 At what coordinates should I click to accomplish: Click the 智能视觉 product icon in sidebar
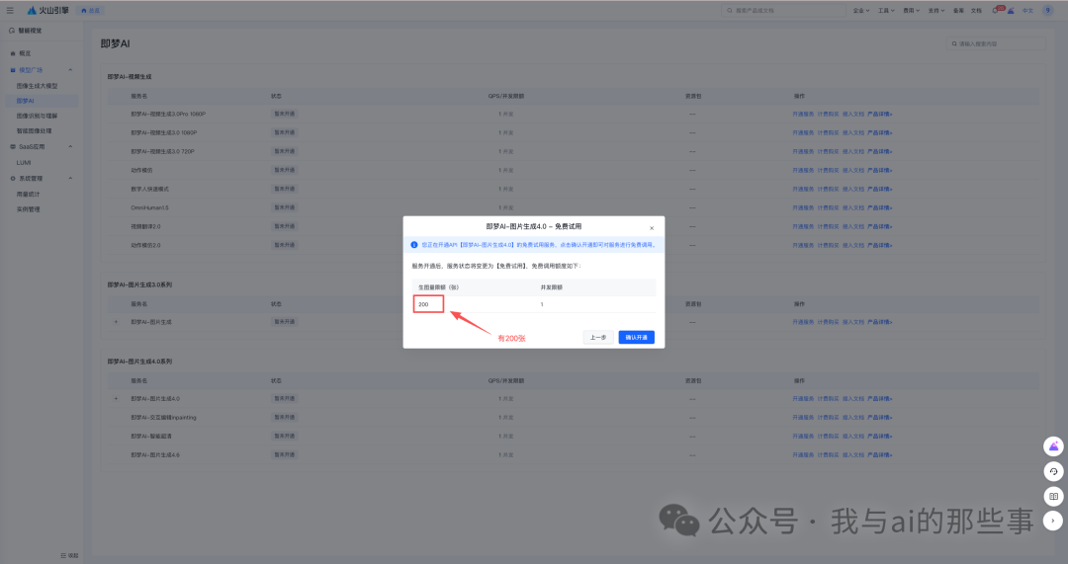12,31
